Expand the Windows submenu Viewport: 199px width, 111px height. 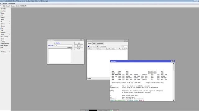[5, 52]
